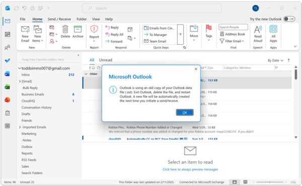Click the Archive icon

[78, 29]
